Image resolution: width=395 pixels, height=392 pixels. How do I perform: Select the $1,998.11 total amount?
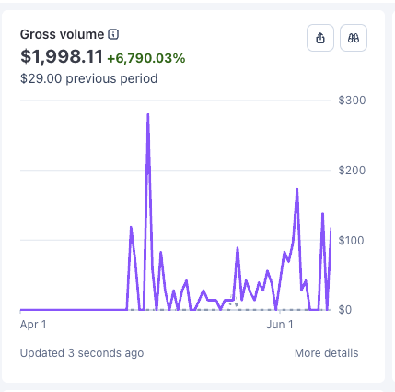click(x=62, y=57)
